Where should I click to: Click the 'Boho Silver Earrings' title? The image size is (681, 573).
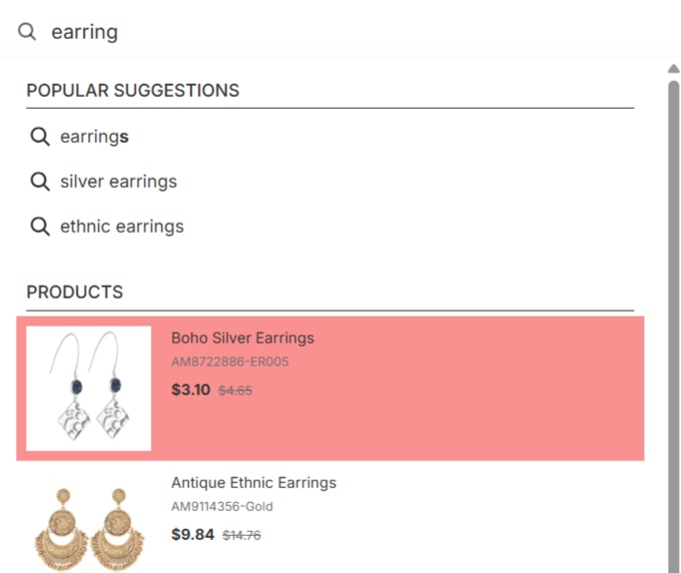point(243,337)
